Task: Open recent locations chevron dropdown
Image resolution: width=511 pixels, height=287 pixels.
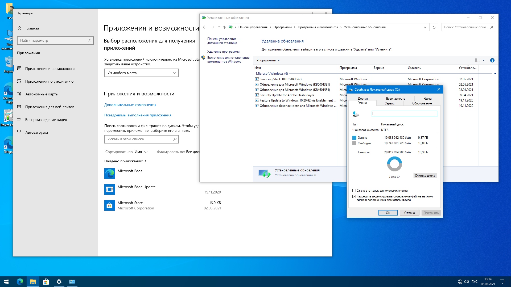Action: (x=219, y=27)
